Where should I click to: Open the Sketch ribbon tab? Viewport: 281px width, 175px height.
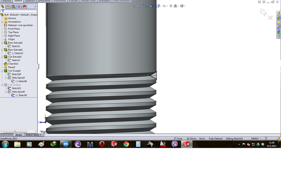tap(18, 1)
